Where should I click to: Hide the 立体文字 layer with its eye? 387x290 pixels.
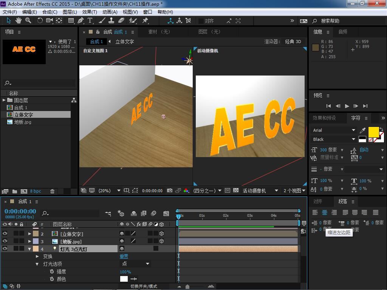tap(5, 233)
